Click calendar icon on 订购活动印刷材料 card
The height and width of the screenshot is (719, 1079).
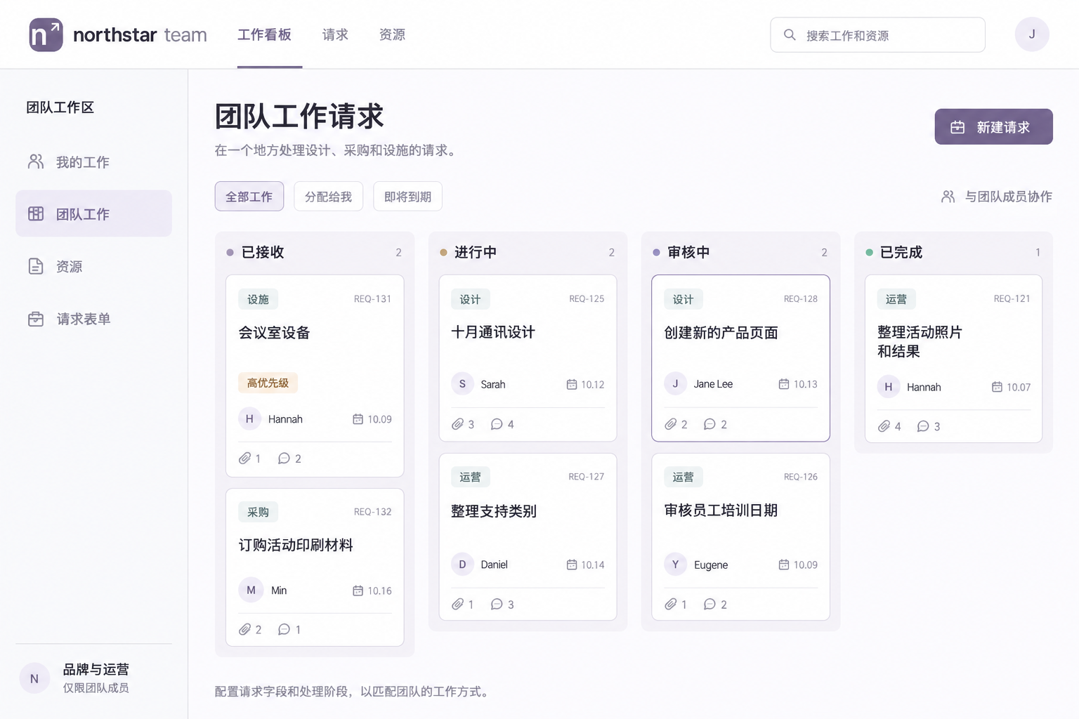[x=358, y=591]
